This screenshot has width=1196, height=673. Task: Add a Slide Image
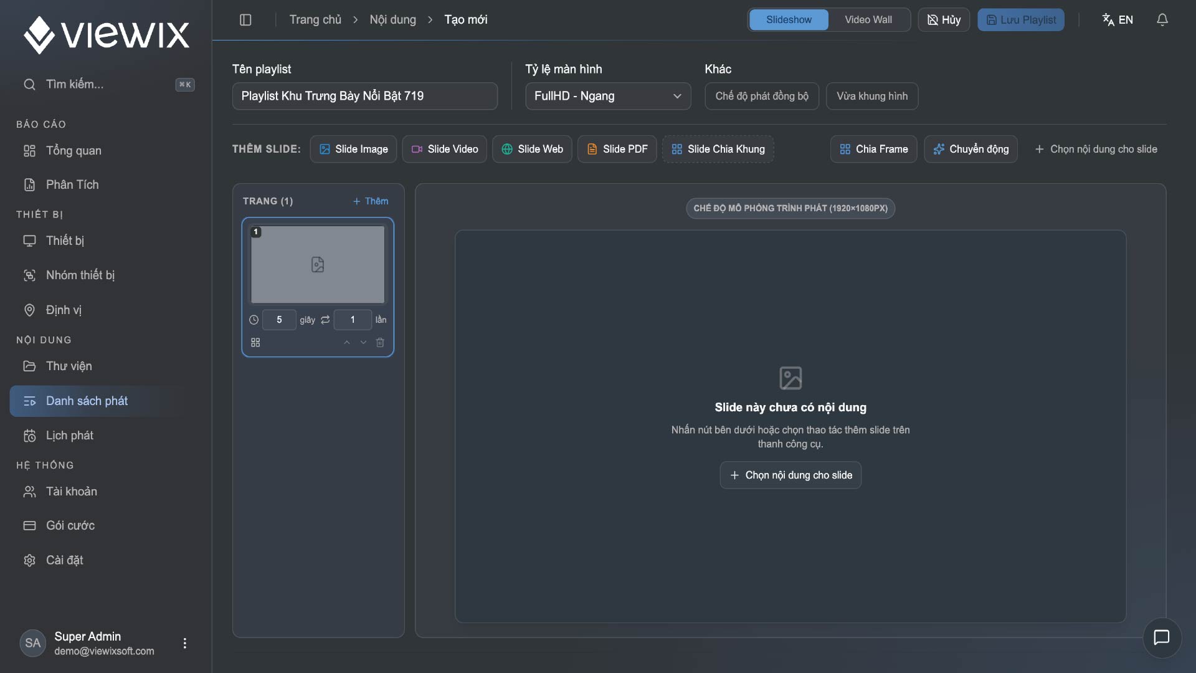click(x=353, y=149)
